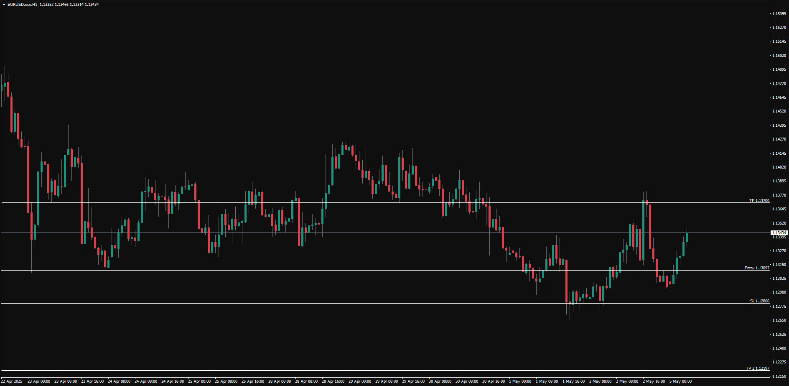Select the TP 2 1.12197 line label
The height and width of the screenshot is (386, 789).
757,368
